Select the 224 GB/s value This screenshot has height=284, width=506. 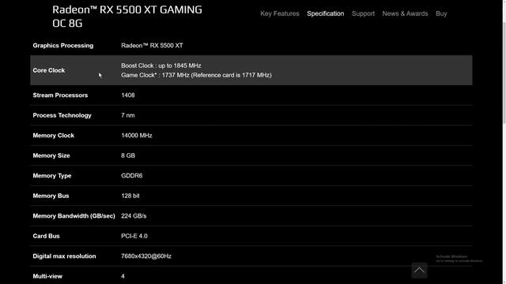click(x=134, y=216)
